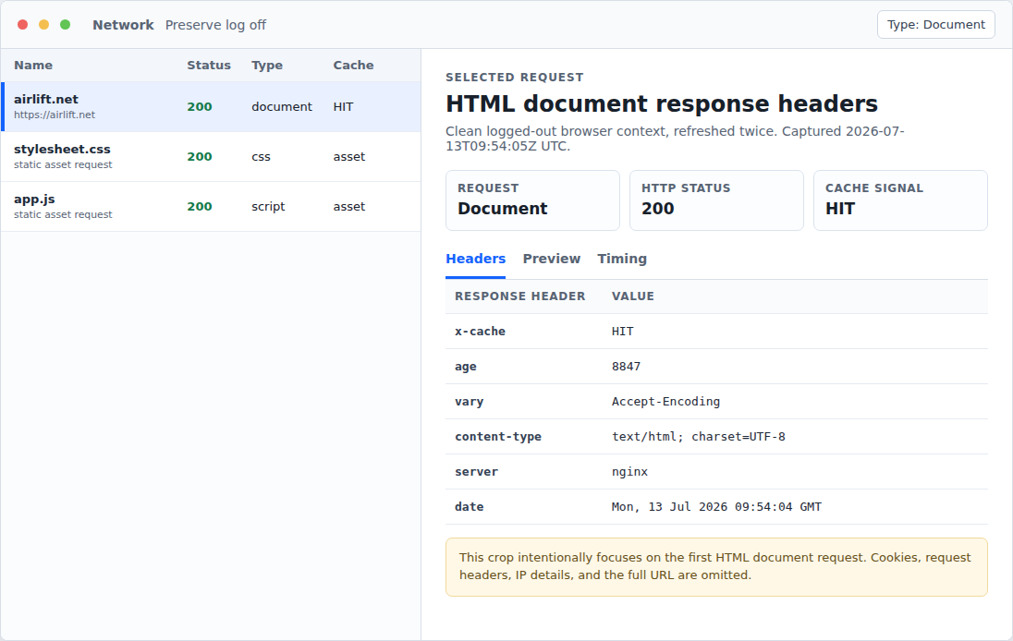This screenshot has width=1013, height=641.
Task: Click the https://airlift.net URL text
Action: click(55, 115)
